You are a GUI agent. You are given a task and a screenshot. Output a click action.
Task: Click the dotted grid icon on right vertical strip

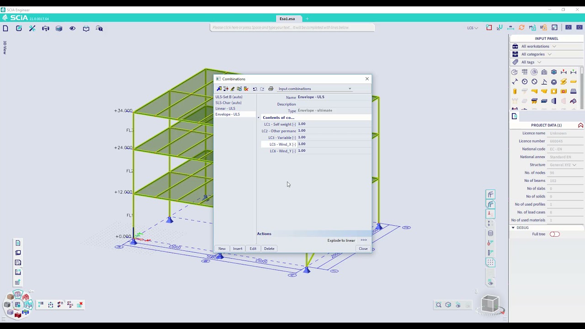[490, 262]
